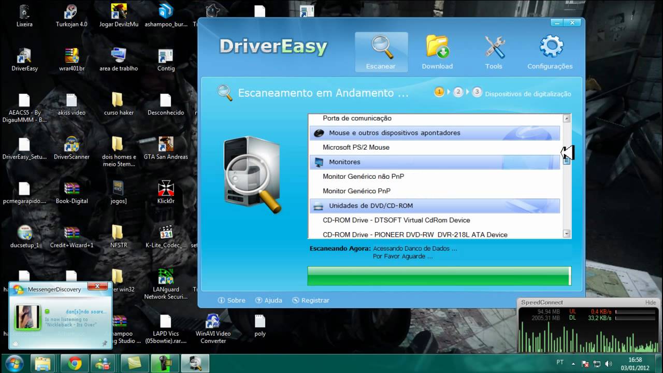This screenshot has width=663, height=373.
Task: Select the Book-Digital archive icon
Action: (x=71, y=192)
